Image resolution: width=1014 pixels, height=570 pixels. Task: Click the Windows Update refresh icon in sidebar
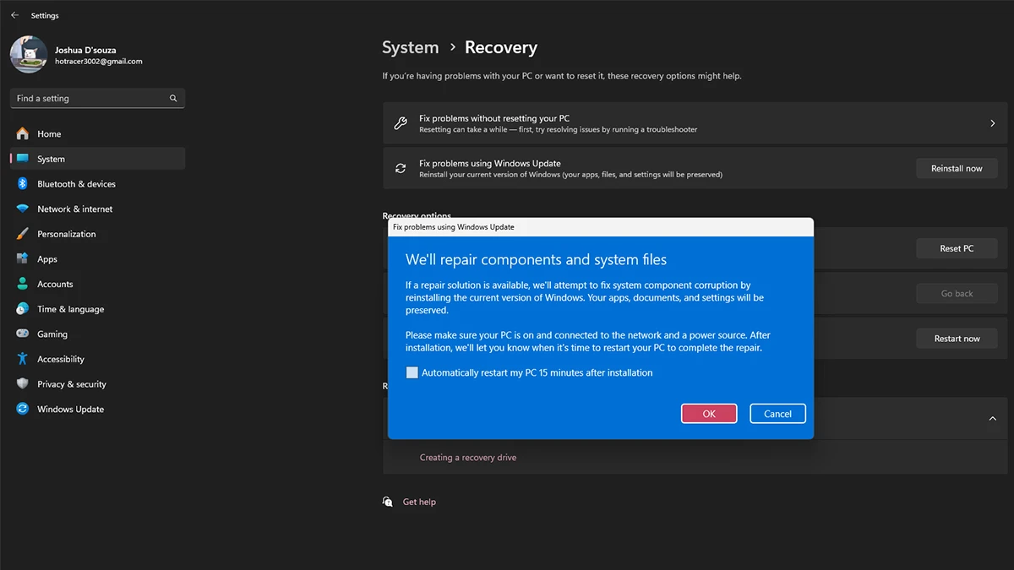(22, 409)
